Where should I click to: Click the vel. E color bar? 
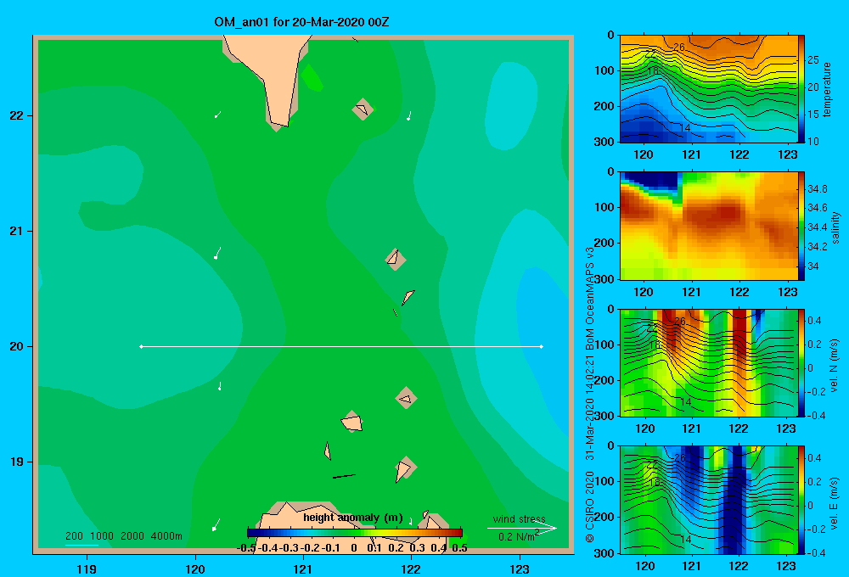click(x=801, y=500)
